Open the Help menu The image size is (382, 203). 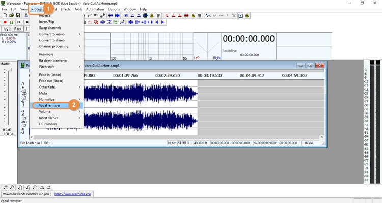[143, 9]
